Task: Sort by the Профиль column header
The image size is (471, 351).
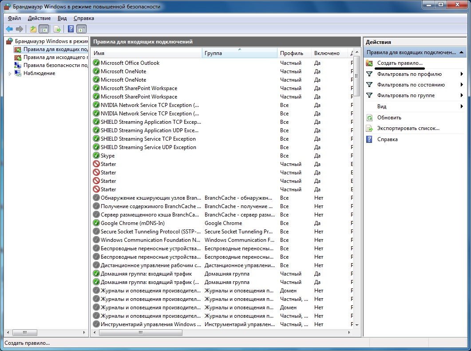Action: pos(294,53)
